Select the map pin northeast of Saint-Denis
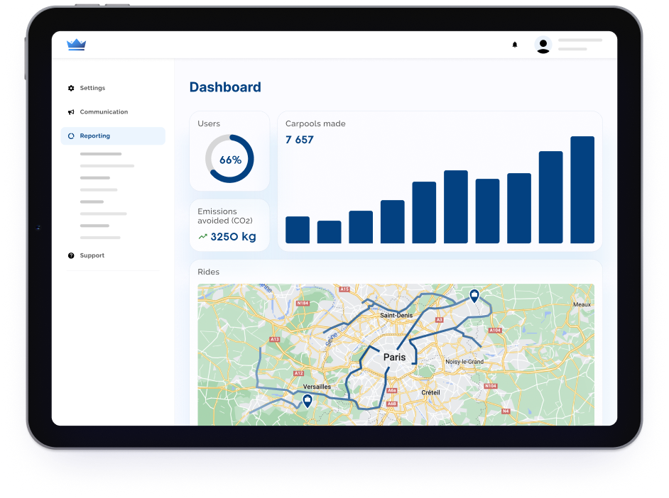The width and height of the screenshot is (669, 498). click(x=474, y=296)
